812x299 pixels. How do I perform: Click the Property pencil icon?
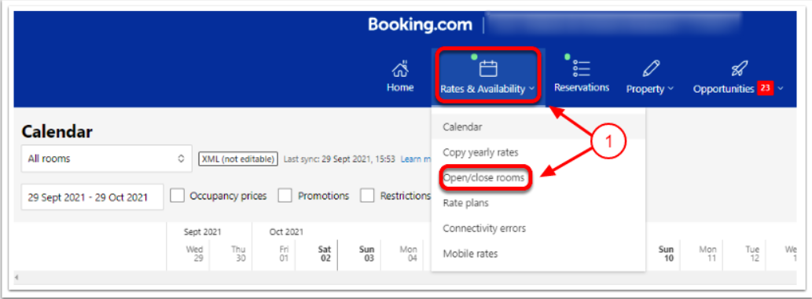coord(651,69)
